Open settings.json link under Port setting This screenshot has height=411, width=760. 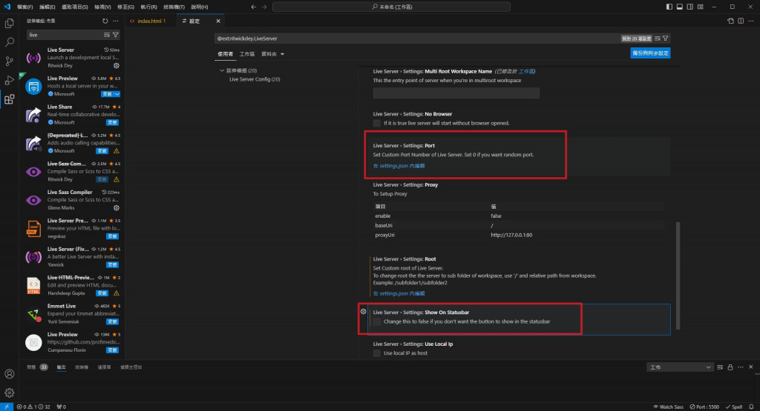[399, 166]
